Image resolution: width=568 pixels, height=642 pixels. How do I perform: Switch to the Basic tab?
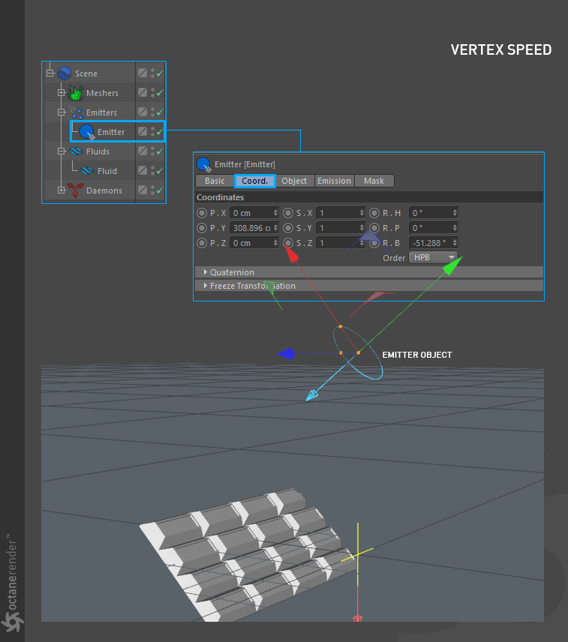215,181
